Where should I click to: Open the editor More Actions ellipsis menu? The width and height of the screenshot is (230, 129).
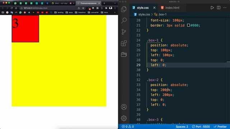[225, 8]
